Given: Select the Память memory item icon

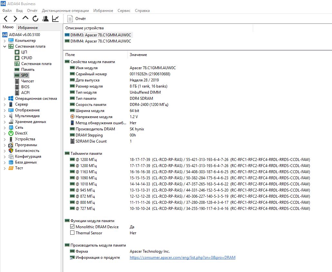Looking at the screenshot, I should [17, 70].
